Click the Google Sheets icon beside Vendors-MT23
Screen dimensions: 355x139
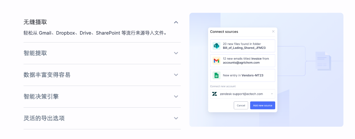(216, 75)
